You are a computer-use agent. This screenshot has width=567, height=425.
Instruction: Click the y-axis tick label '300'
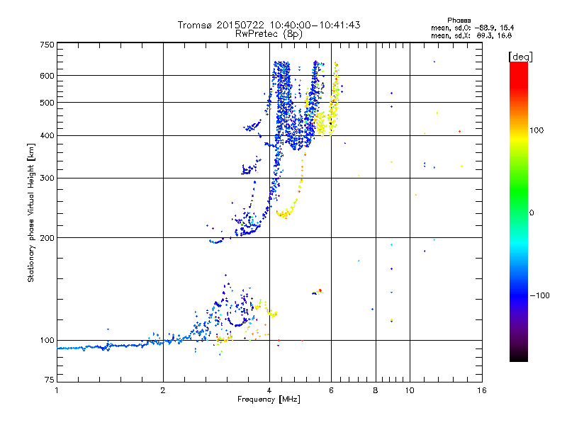pyautogui.click(x=47, y=178)
